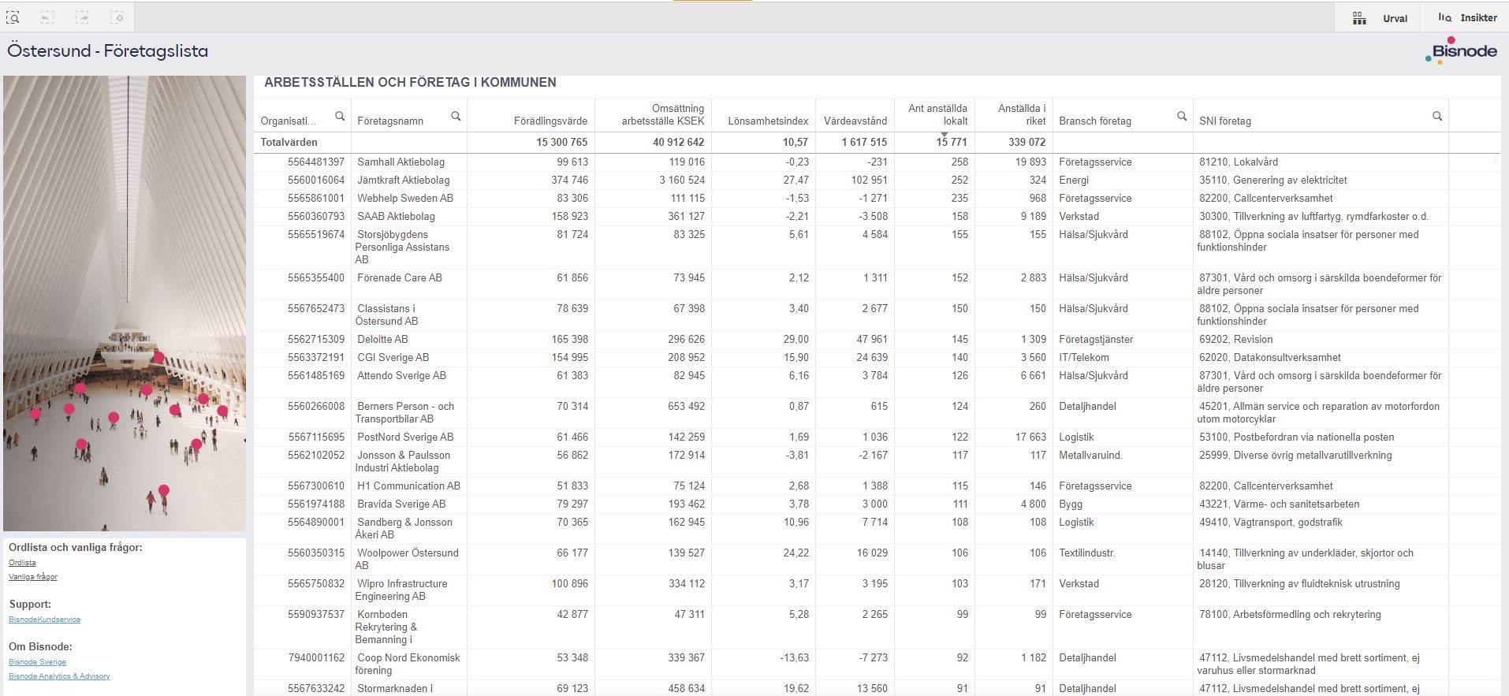The height and width of the screenshot is (696, 1509).
Task: Open the Bisnode Sverige link
Action: (x=37, y=662)
